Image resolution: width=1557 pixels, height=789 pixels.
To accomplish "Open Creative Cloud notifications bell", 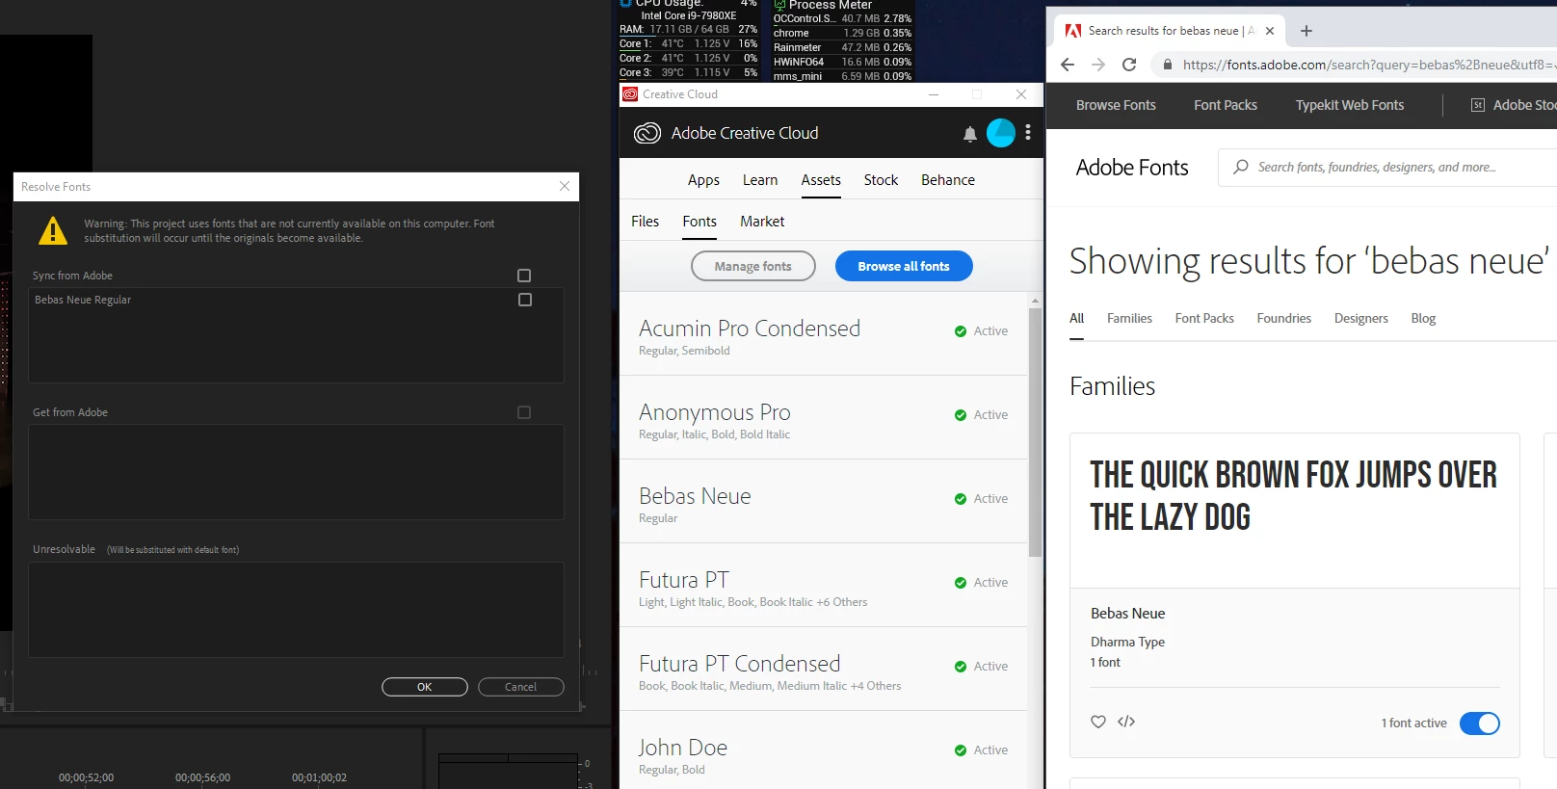I will (x=969, y=134).
